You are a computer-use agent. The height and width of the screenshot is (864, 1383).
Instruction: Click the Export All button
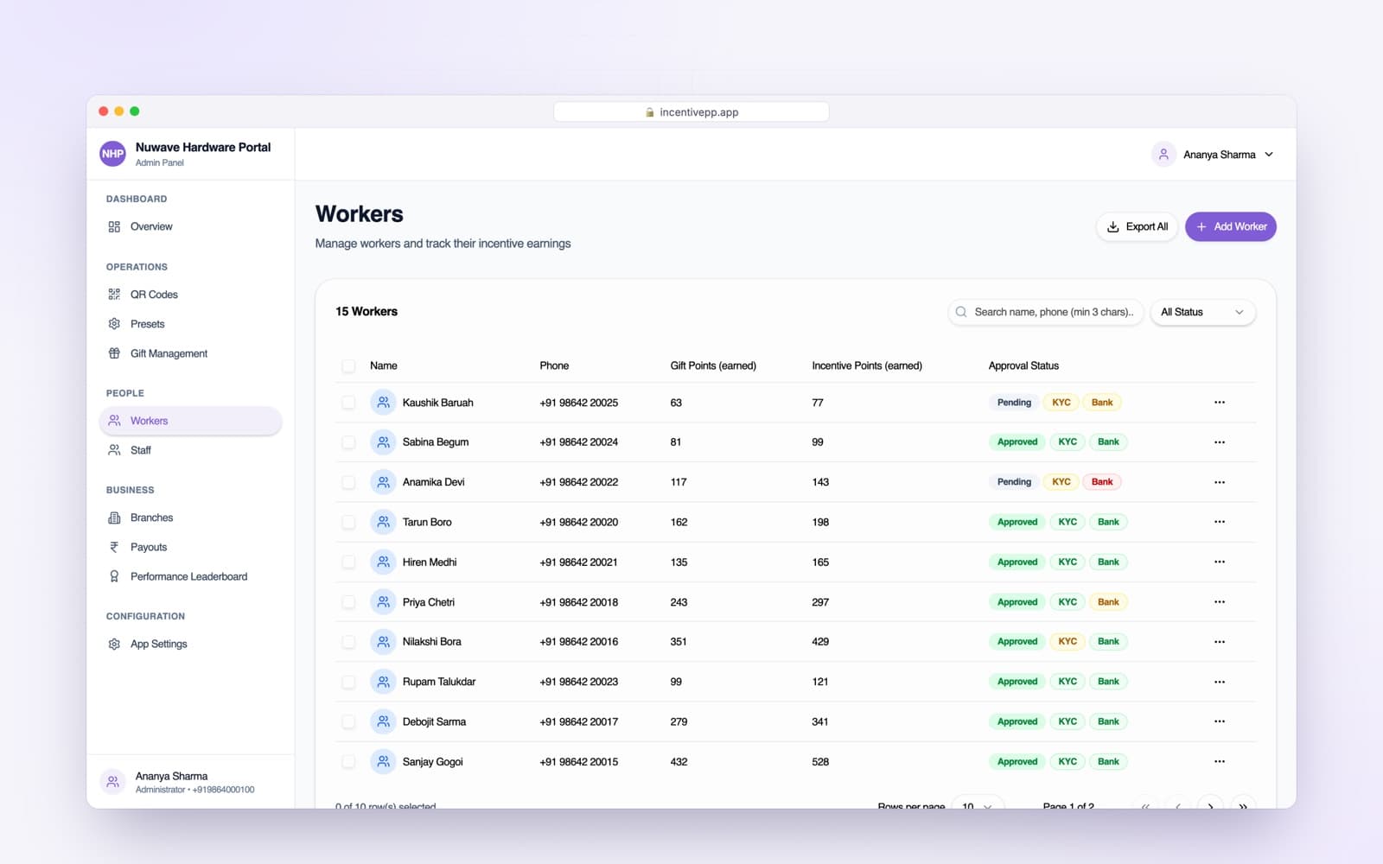coord(1137,226)
